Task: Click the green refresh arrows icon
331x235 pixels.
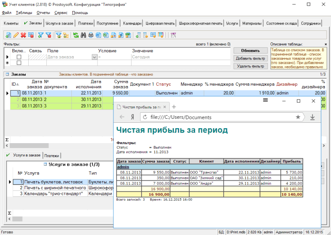Action: click(x=76, y=35)
